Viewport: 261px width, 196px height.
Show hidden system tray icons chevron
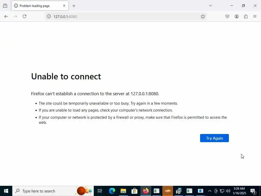pos(210,191)
